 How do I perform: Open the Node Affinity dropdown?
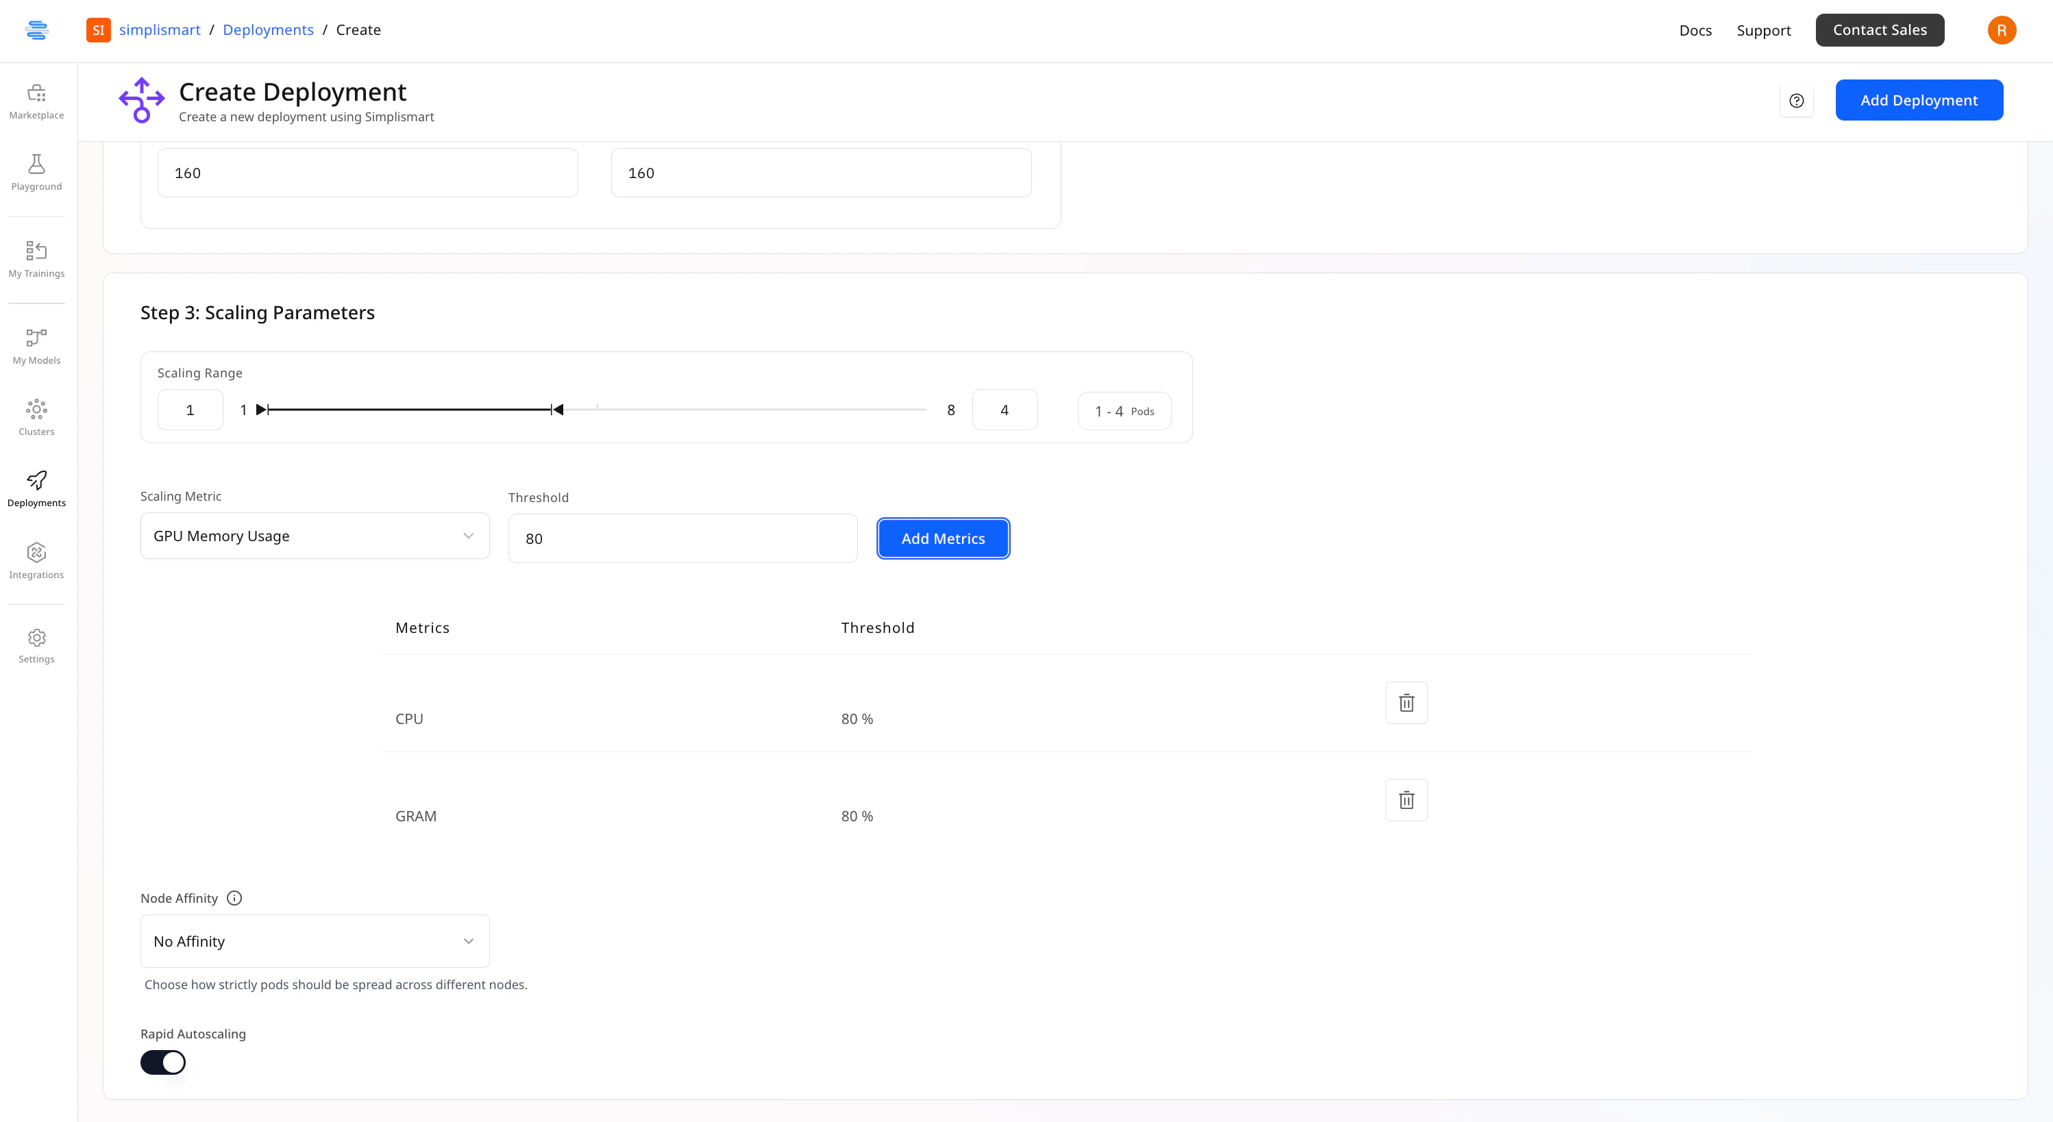pos(315,941)
